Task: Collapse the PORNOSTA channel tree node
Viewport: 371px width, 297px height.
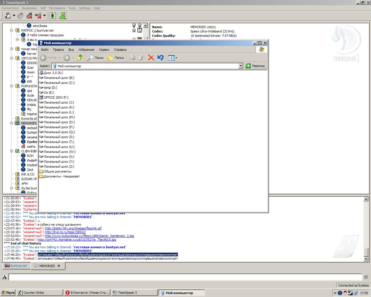Action: [12, 86]
